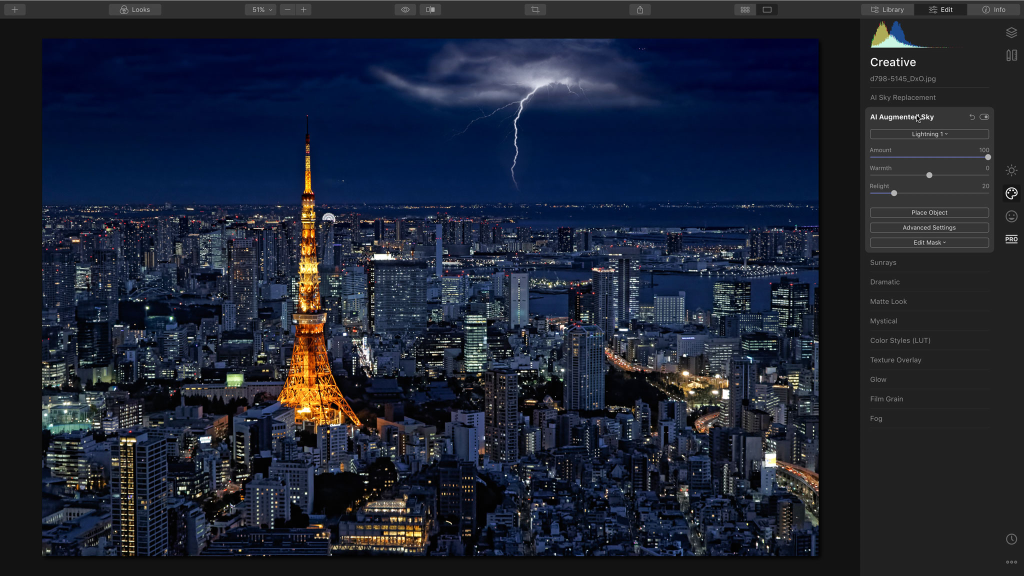
Task: Click the Sunrays tool heading
Action: (x=883, y=262)
